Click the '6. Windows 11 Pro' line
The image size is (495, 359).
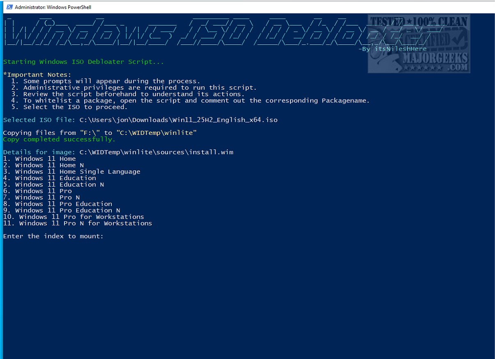(37, 191)
